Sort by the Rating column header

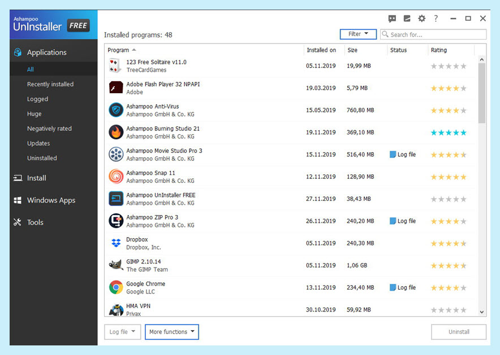(x=439, y=50)
